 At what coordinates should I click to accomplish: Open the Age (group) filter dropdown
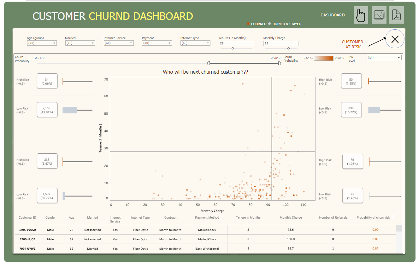pos(42,43)
